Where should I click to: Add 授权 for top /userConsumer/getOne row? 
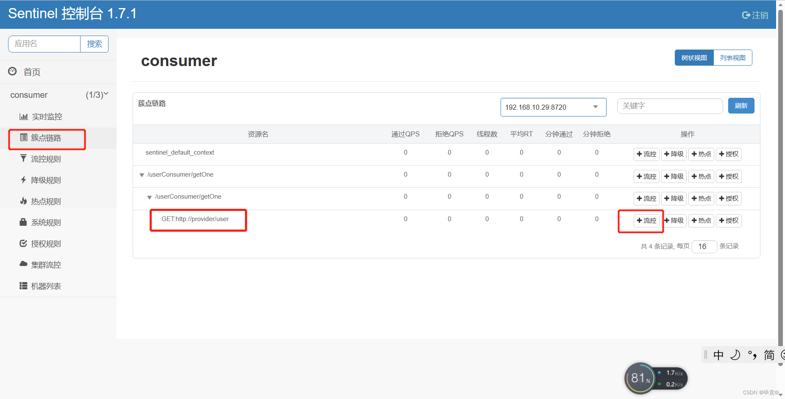click(x=729, y=176)
